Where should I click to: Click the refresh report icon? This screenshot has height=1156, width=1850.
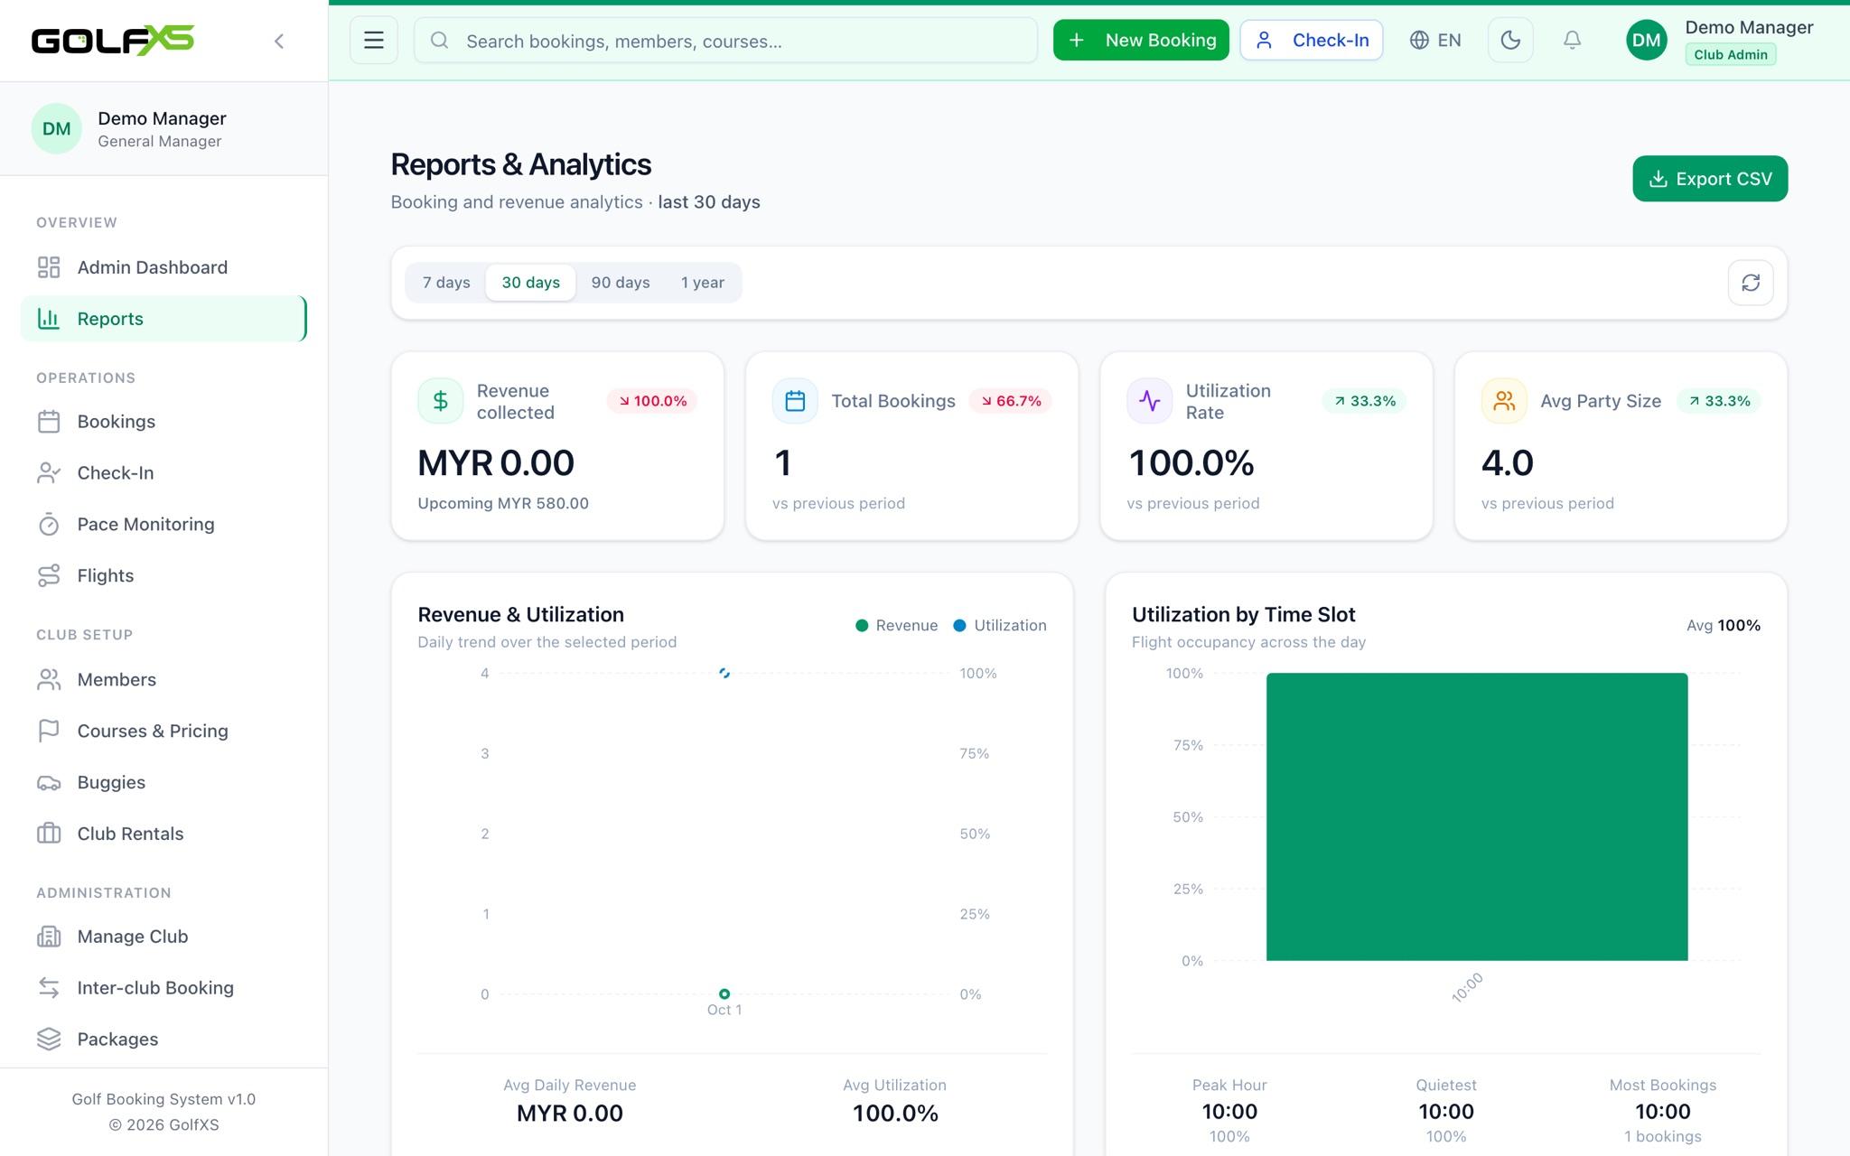[x=1751, y=283]
